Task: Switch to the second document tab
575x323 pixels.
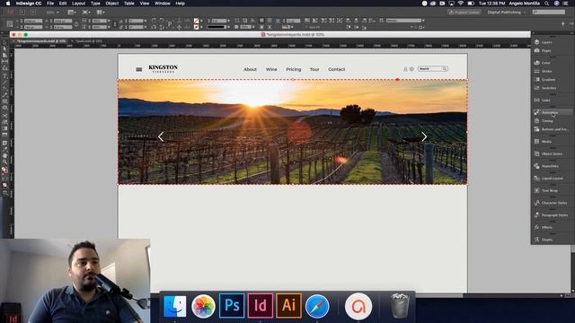Action: (88, 41)
